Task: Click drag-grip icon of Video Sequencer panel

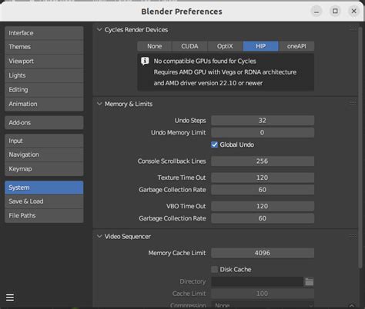Action: 353,235
